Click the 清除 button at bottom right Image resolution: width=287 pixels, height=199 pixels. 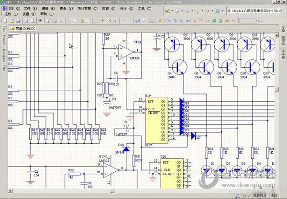pos(274,196)
